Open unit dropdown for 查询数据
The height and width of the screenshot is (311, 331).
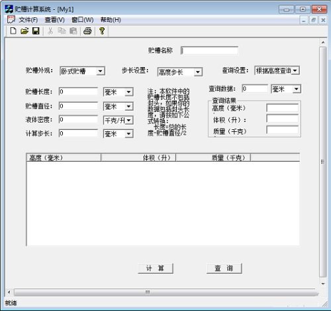297,89
